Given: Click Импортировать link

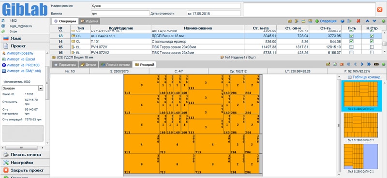Looking at the screenshot, I should tap(20, 53).
